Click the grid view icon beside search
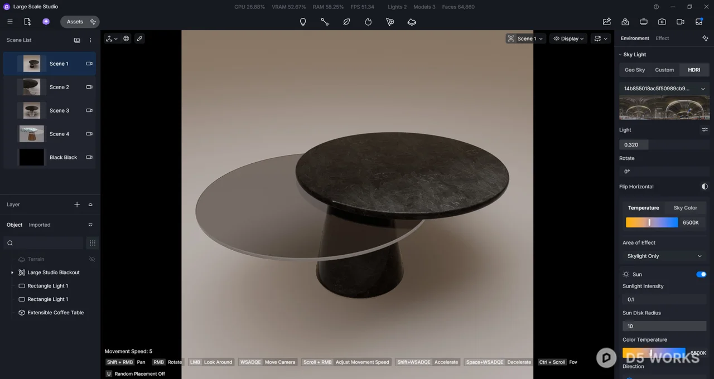 (x=93, y=243)
